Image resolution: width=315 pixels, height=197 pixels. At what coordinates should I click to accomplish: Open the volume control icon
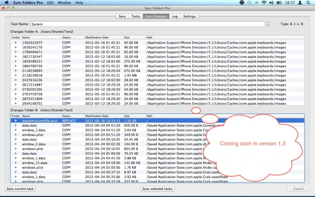pyautogui.click(x=271, y=3)
